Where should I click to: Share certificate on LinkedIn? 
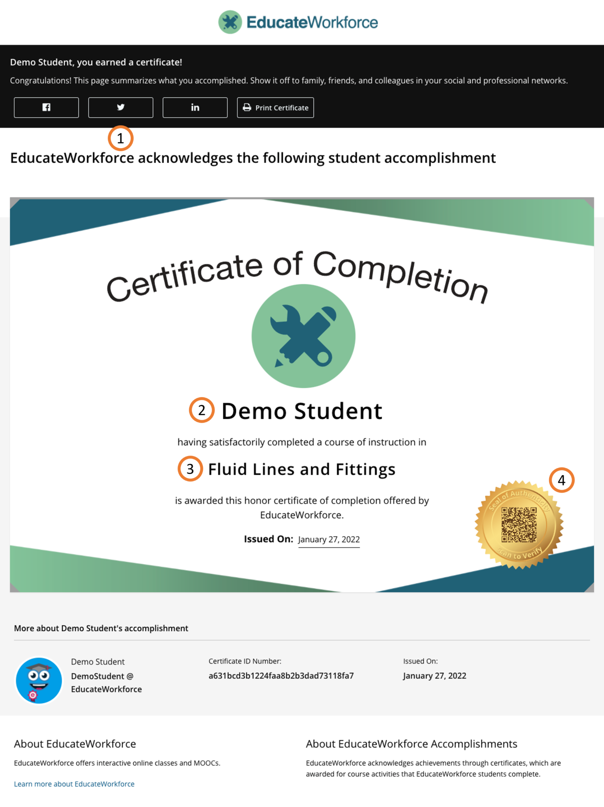[195, 108]
